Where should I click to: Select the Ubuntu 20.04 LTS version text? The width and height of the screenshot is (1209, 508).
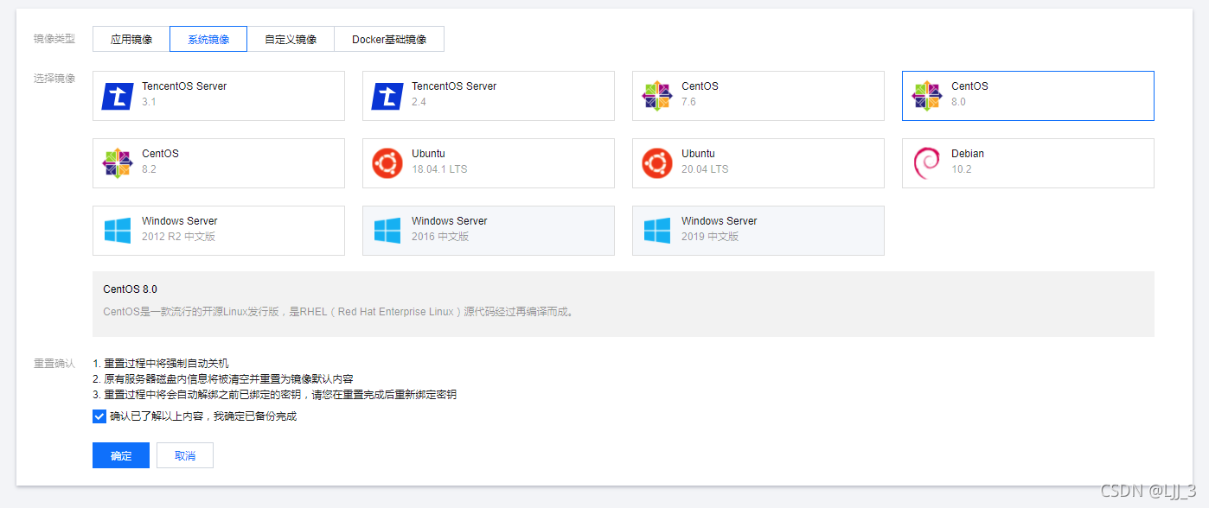[x=705, y=169]
